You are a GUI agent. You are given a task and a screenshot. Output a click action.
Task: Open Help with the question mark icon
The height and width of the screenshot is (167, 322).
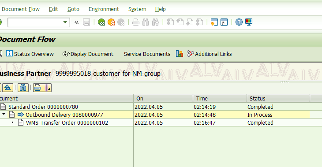click(x=239, y=22)
